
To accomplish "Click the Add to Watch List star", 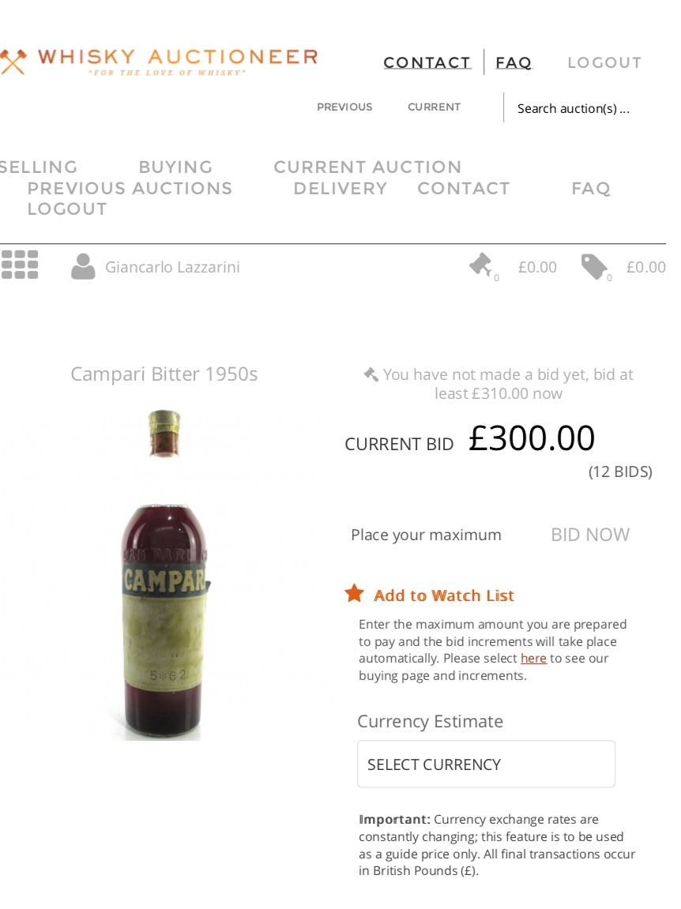I will 355,594.
